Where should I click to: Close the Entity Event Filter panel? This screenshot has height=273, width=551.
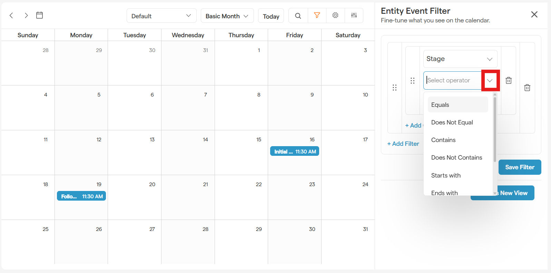pos(534,14)
